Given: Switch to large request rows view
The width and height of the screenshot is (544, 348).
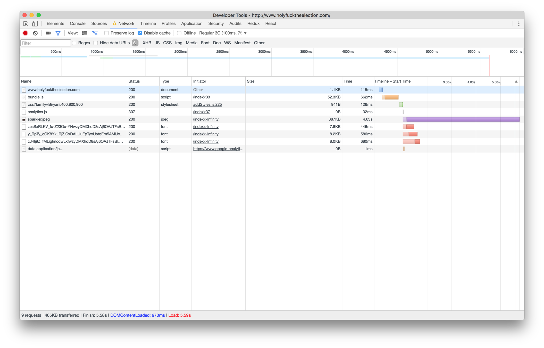Looking at the screenshot, I should point(85,33).
